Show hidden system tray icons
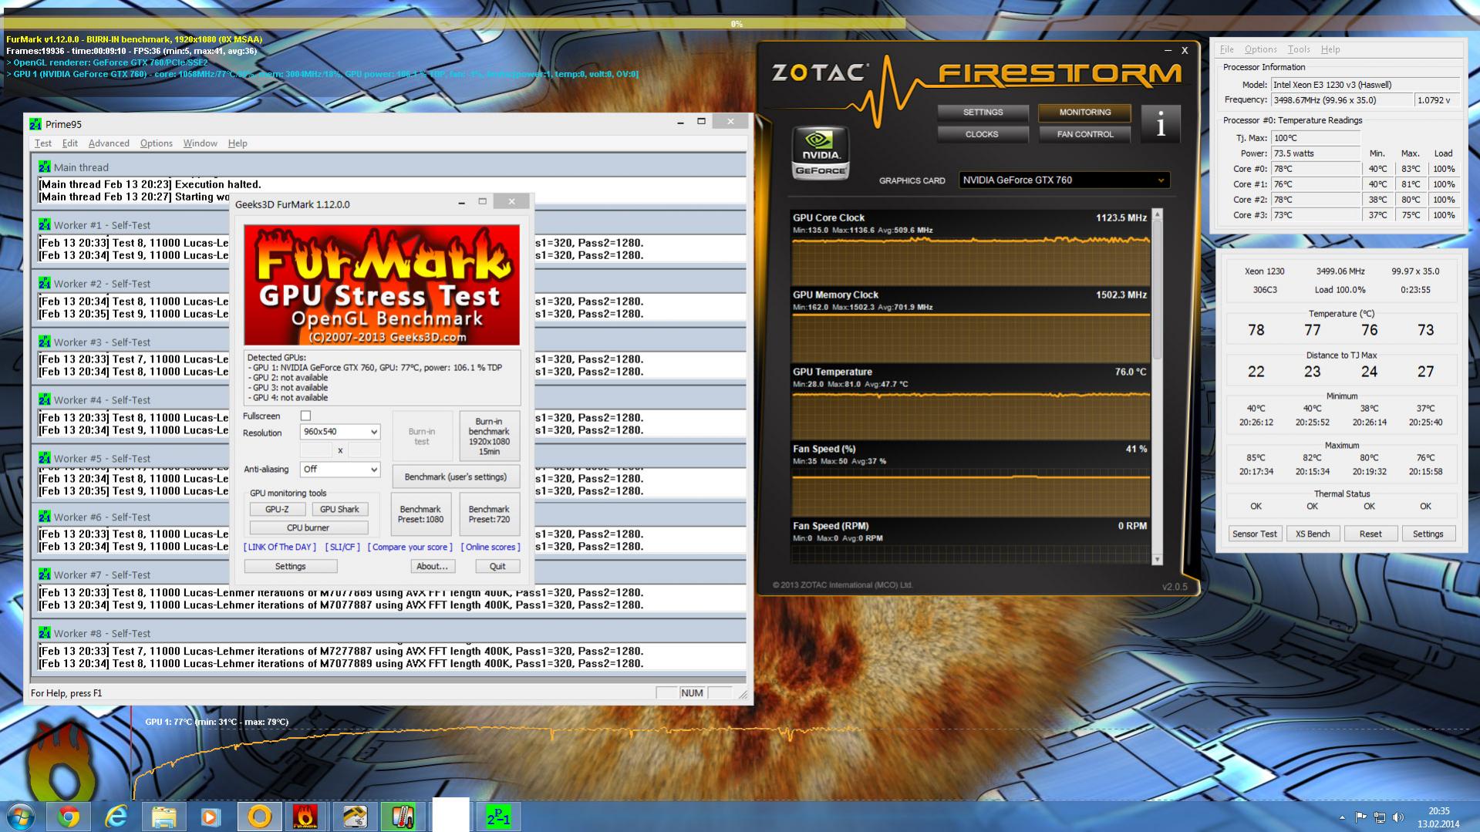The height and width of the screenshot is (832, 1480). coord(1342,817)
